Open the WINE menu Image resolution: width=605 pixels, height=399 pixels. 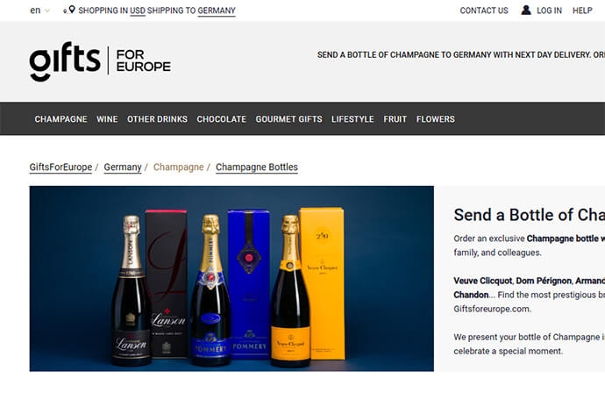pyautogui.click(x=107, y=119)
